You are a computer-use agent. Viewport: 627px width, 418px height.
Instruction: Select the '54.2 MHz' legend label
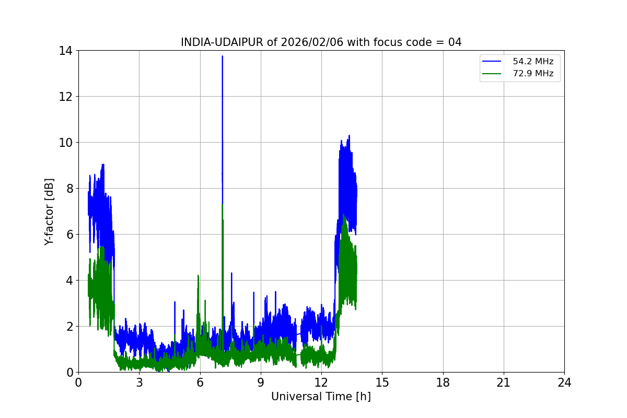pyautogui.click(x=533, y=62)
